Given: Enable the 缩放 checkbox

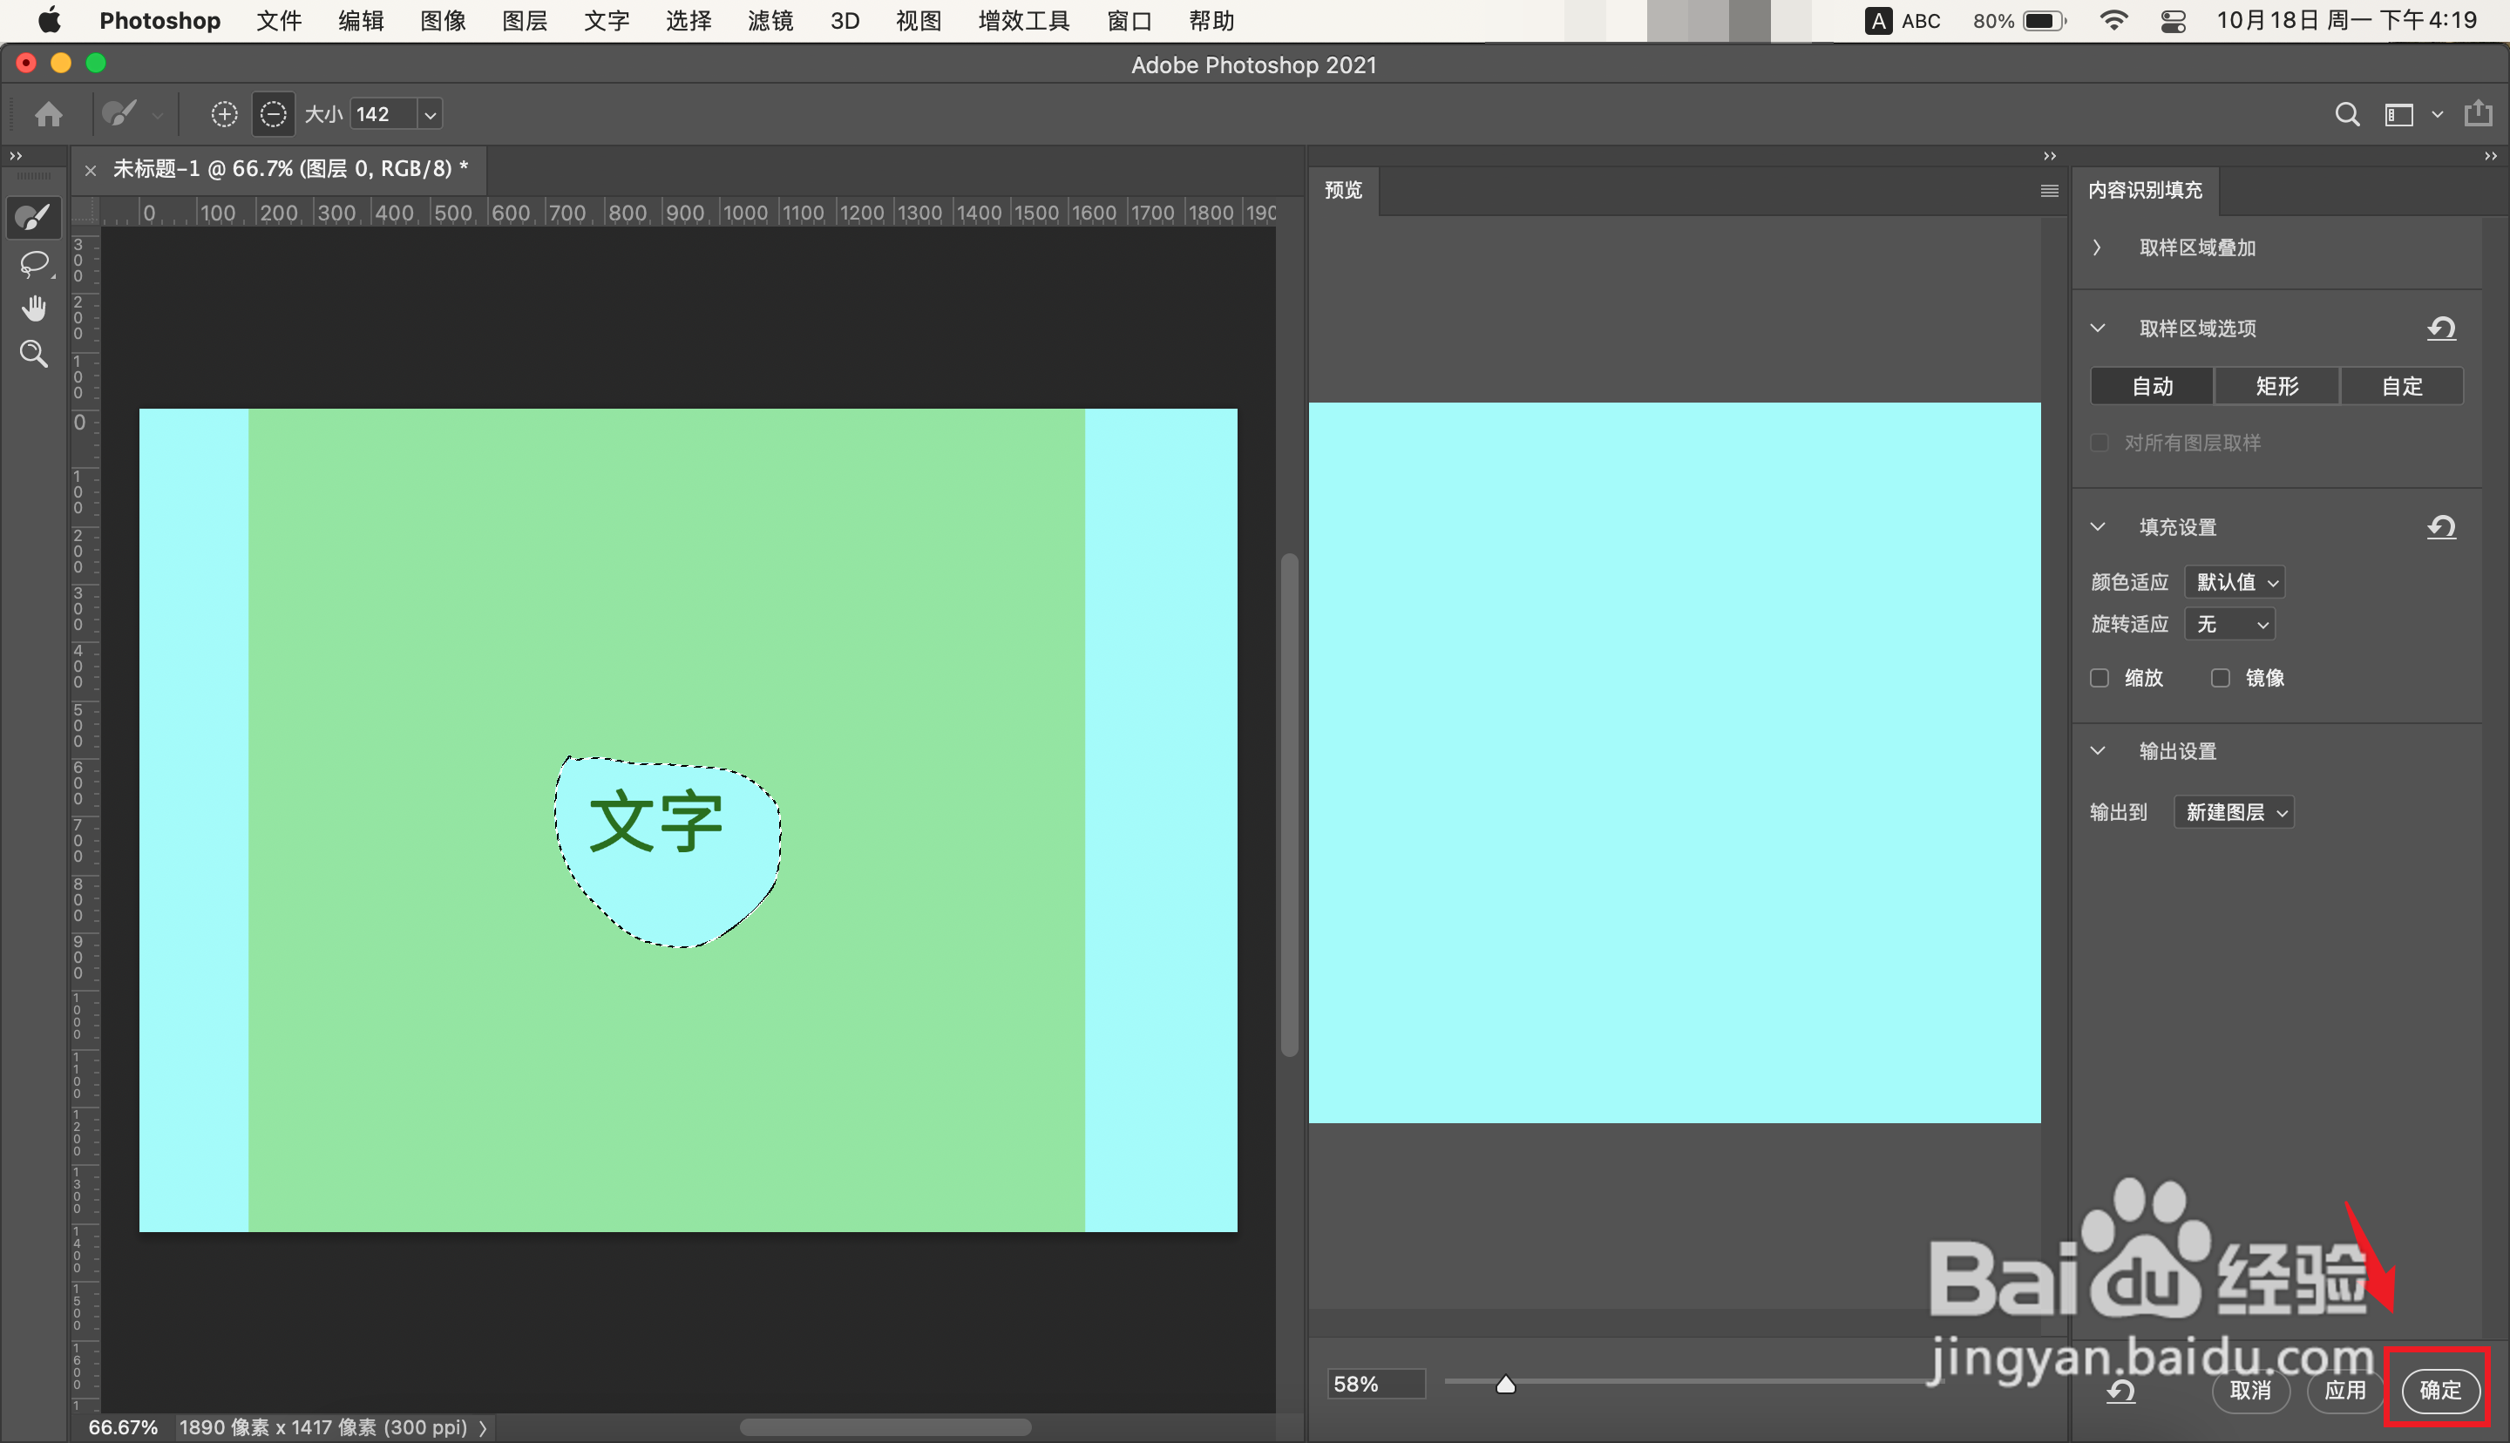Looking at the screenshot, I should [x=2099, y=678].
